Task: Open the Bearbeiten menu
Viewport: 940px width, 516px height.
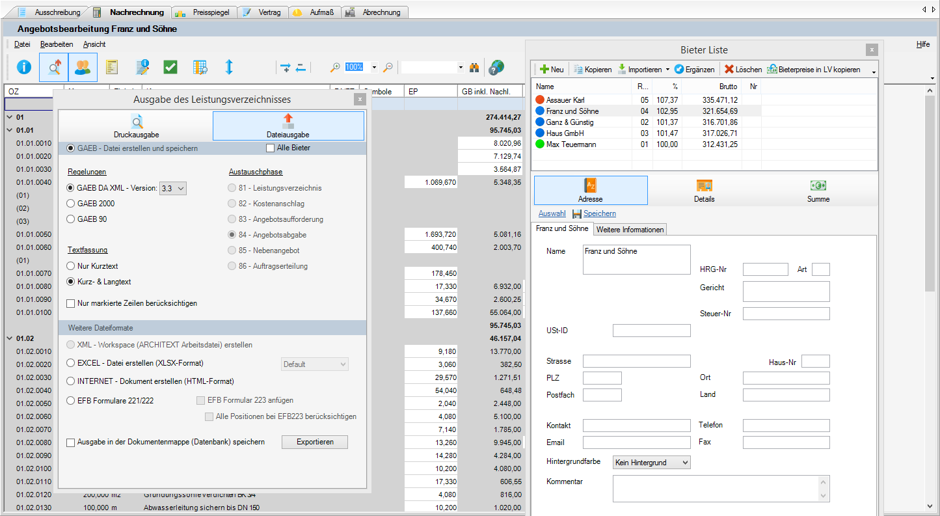Action: [x=57, y=44]
